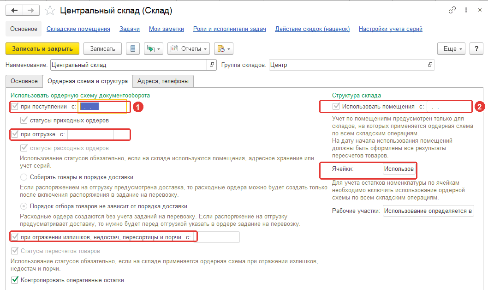Open the Группа складов open-form icon
Image resolution: width=488 pixels, height=290 pixels.
click(x=430, y=65)
